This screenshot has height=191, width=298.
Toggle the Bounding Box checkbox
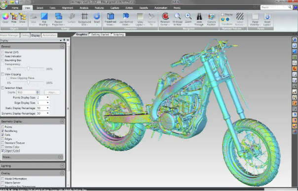(2, 60)
